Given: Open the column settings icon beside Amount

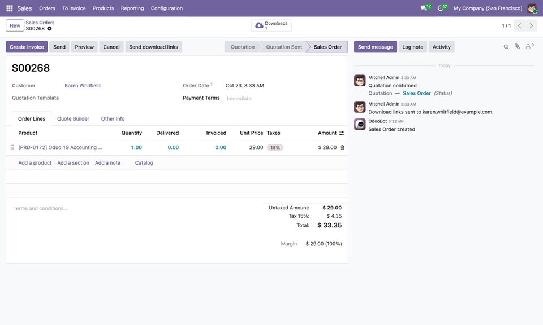Looking at the screenshot, I should tap(342, 133).
